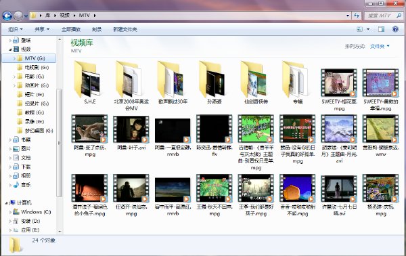Open the recent locations dropdown beside Forward
The height and width of the screenshot is (256, 406).
[26, 16]
